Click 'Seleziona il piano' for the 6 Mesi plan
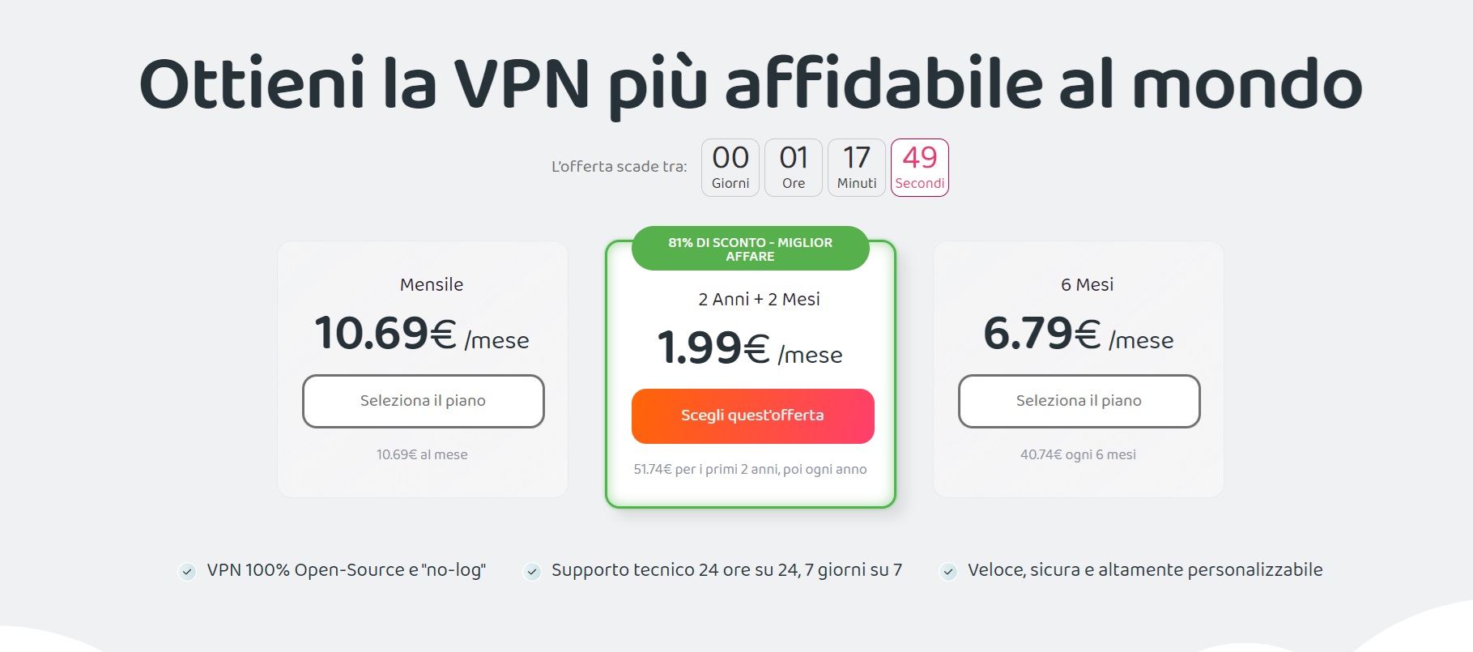Viewport: 1473px width, 652px height. (1079, 401)
